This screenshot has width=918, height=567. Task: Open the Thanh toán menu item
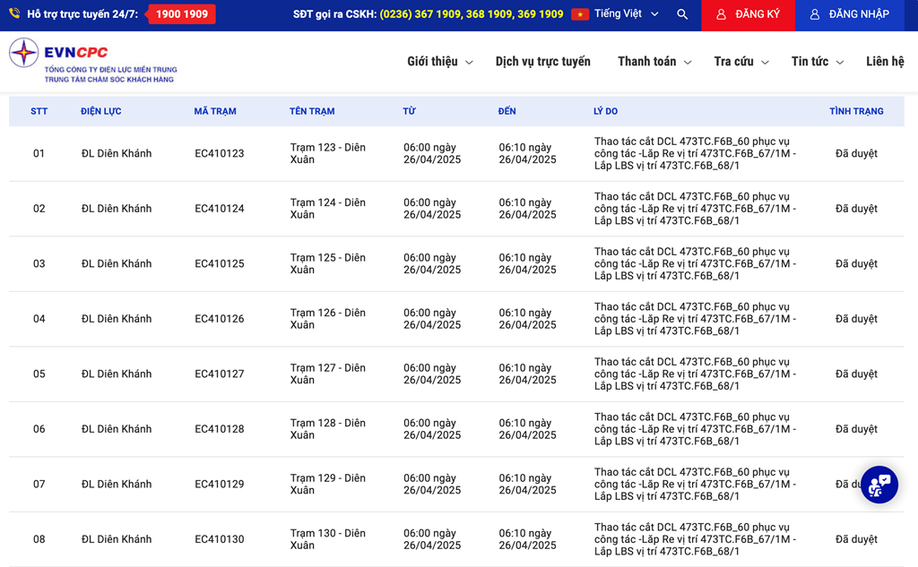point(647,62)
